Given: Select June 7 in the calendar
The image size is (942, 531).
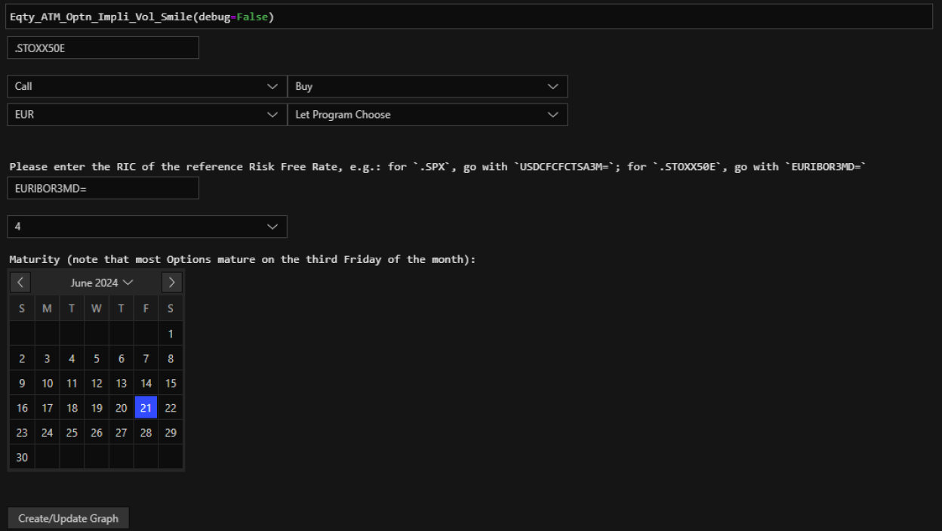Looking at the screenshot, I should 146,359.
